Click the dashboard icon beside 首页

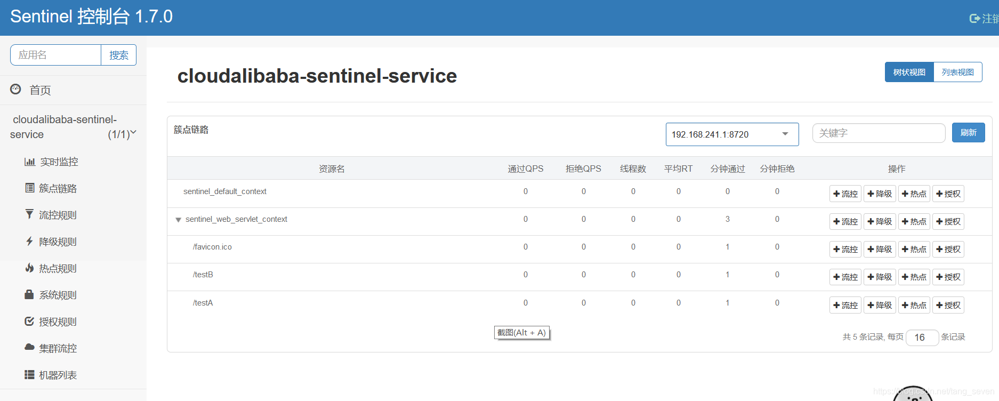click(16, 90)
